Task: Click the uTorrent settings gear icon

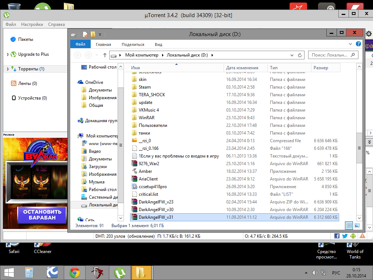Action: 369,34
